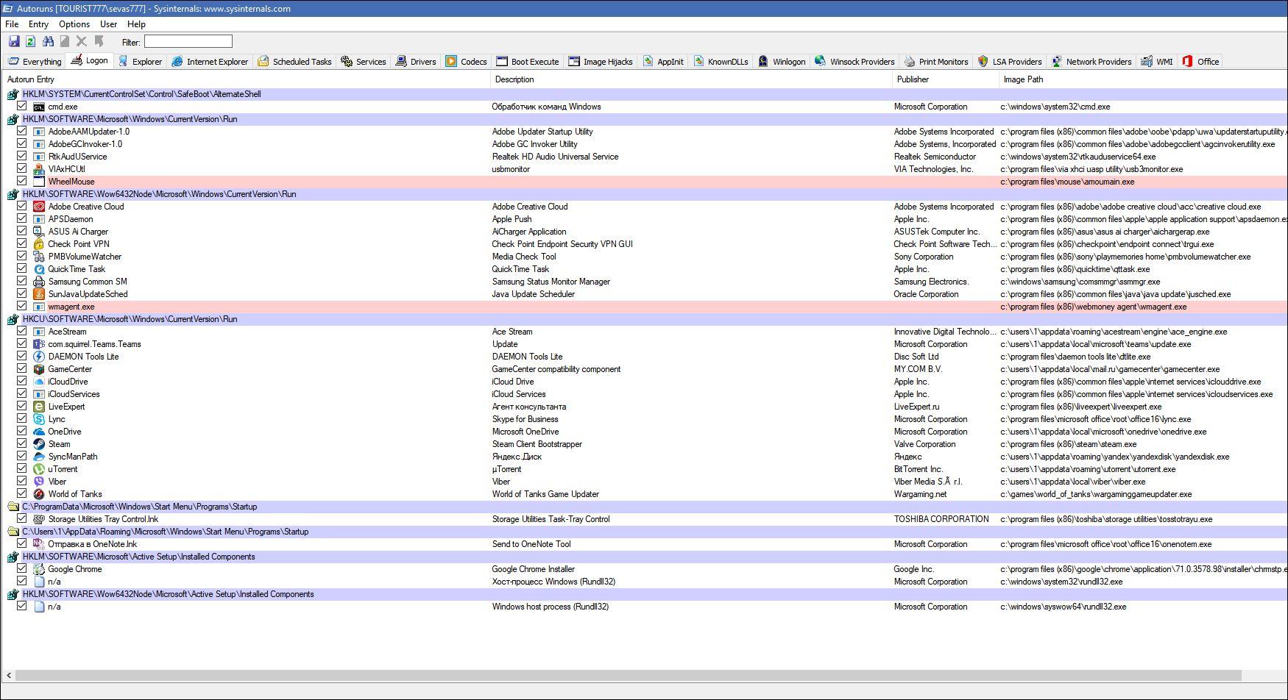Uncheck the Отправка в OneNote.lnk checkbox
Screen dimensions: 1288x700
pyautogui.click(x=22, y=543)
